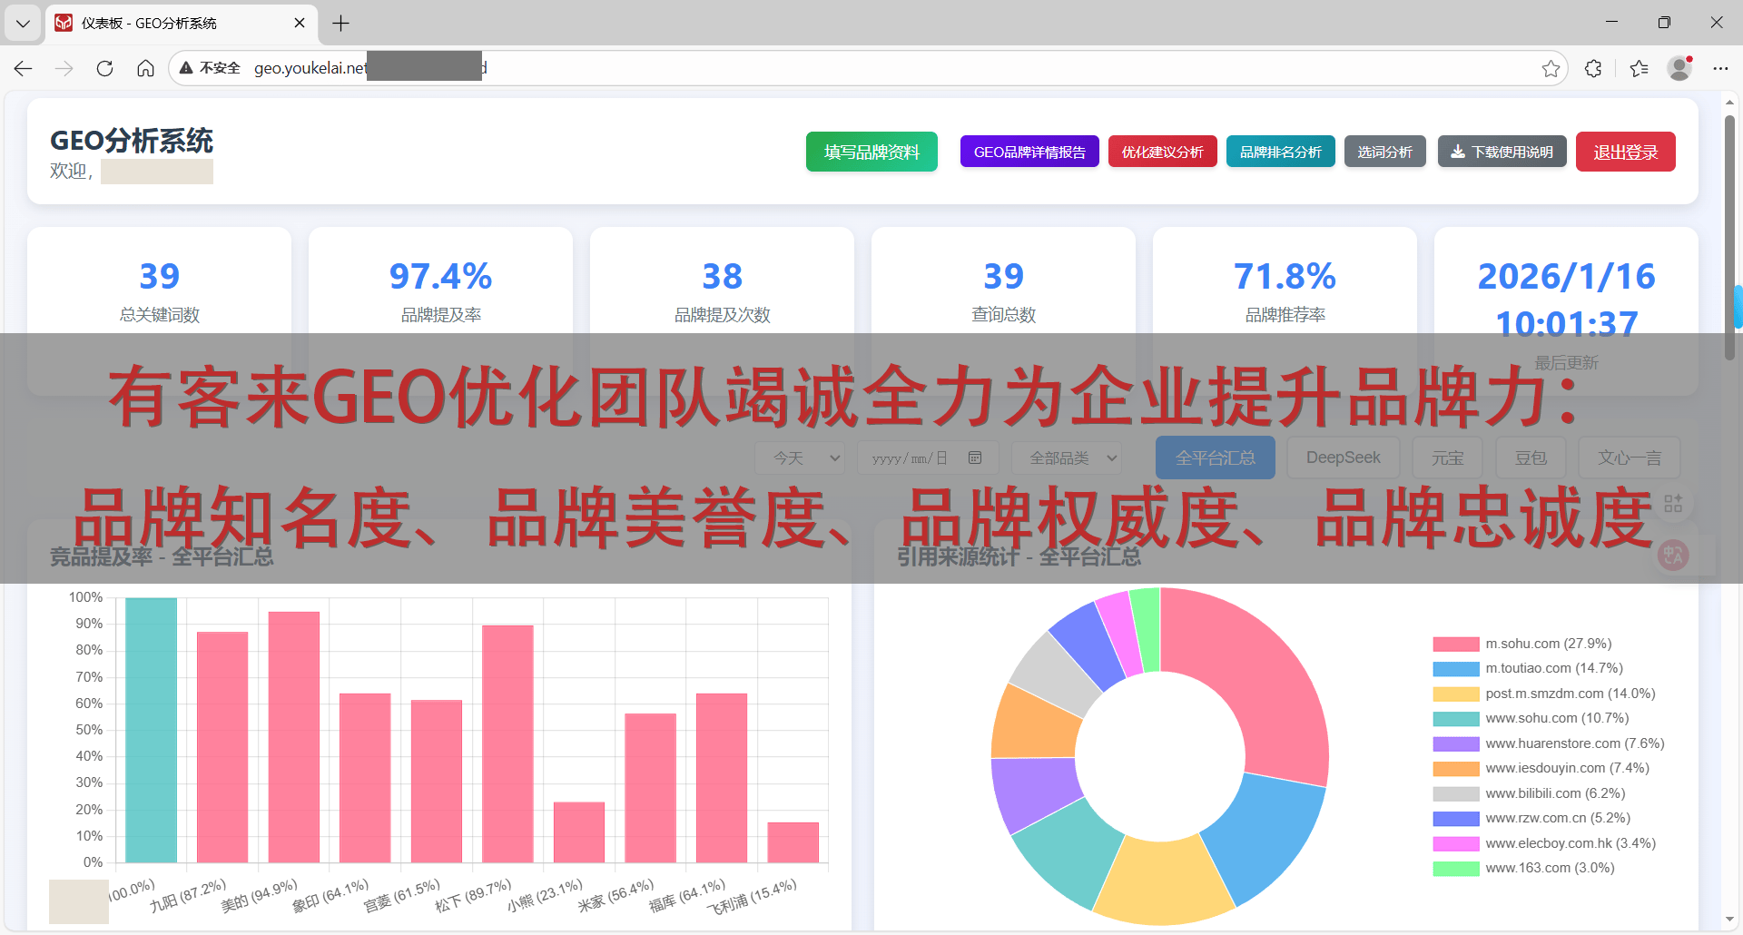The image size is (1743, 935).
Task: Open the browser extensions puzzle icon
Action: pyautogui.click(x=1593, y=68)
